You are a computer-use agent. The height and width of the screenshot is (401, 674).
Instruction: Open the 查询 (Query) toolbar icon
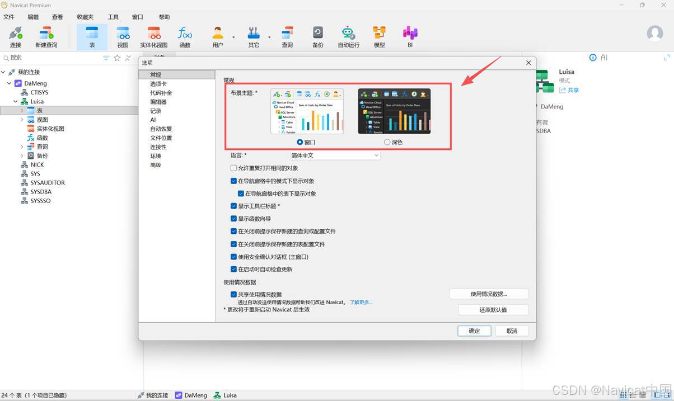point(287,37)
